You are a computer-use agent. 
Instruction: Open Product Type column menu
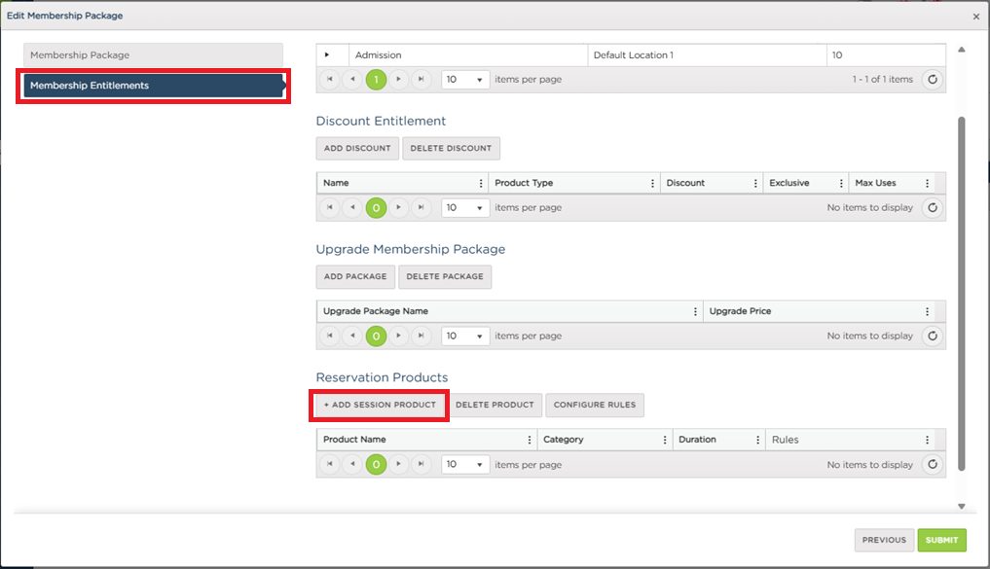[x=653, y=183]
